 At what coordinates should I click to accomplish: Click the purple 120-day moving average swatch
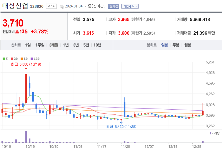coord(32,59)
